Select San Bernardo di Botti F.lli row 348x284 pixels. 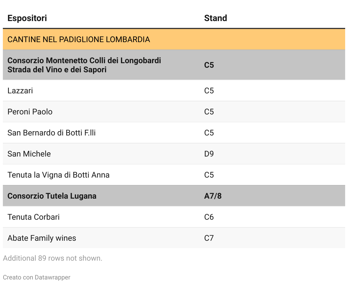click(x=174, y=133)
